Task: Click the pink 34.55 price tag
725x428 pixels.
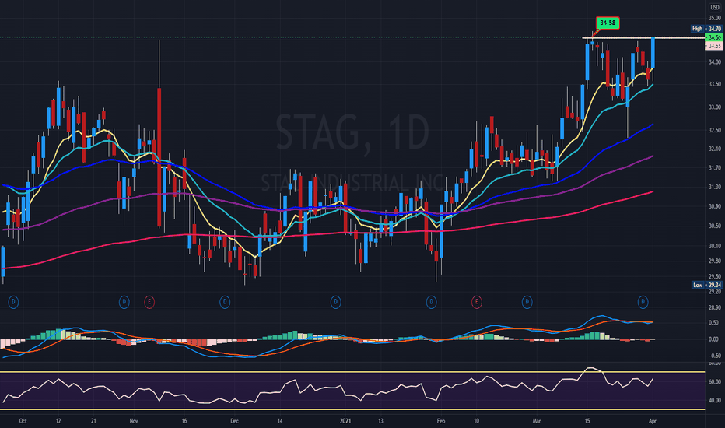Action: [x=714, y=46]
